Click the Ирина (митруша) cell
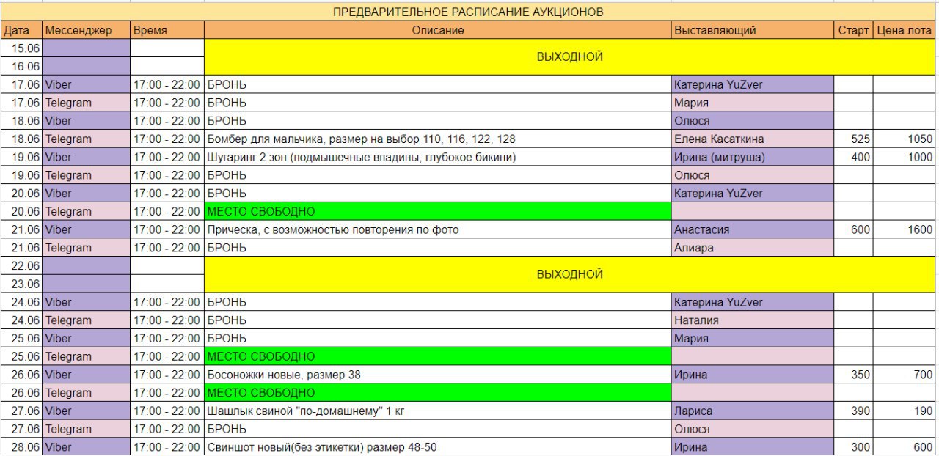Viewport: 939px width, 456px height. [753, 157]
